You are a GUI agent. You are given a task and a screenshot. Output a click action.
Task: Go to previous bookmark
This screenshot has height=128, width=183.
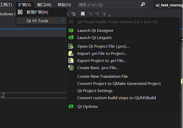tap(90, 14)
